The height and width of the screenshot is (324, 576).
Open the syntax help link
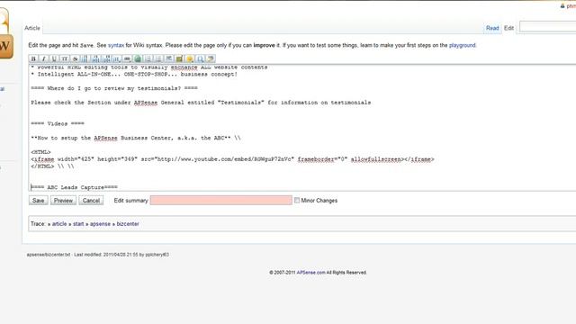click(x=116, y=45)
